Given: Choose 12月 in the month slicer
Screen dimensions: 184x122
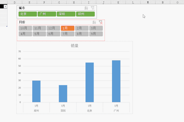Looking at the screenshot, I should click(x=53, y=28).
